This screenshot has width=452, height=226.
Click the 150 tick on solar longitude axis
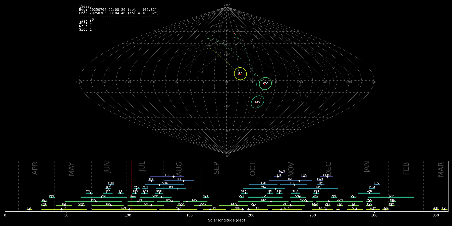190,215
